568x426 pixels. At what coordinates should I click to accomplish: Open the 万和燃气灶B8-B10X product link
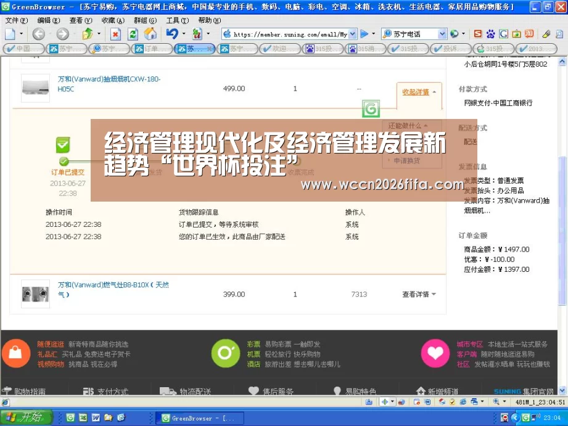coord(113,289)
